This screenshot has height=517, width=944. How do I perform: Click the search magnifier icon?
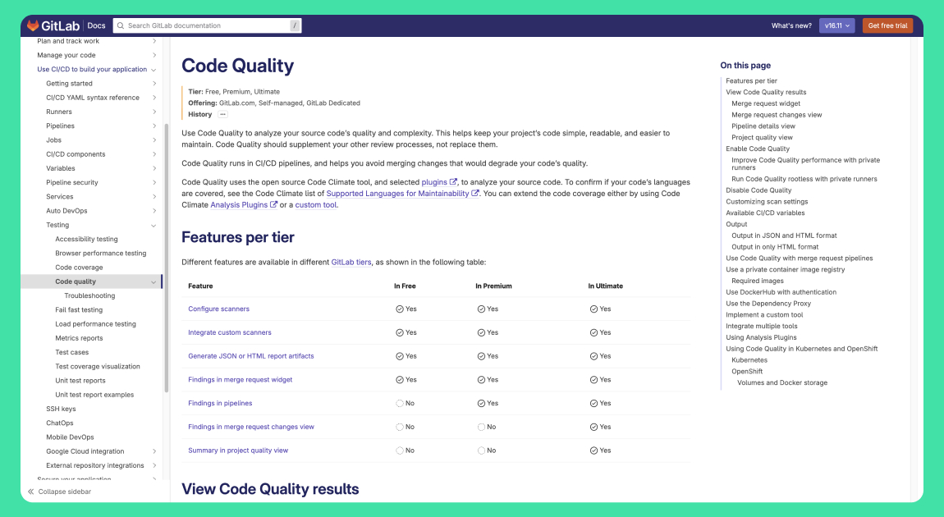[121, 25]
